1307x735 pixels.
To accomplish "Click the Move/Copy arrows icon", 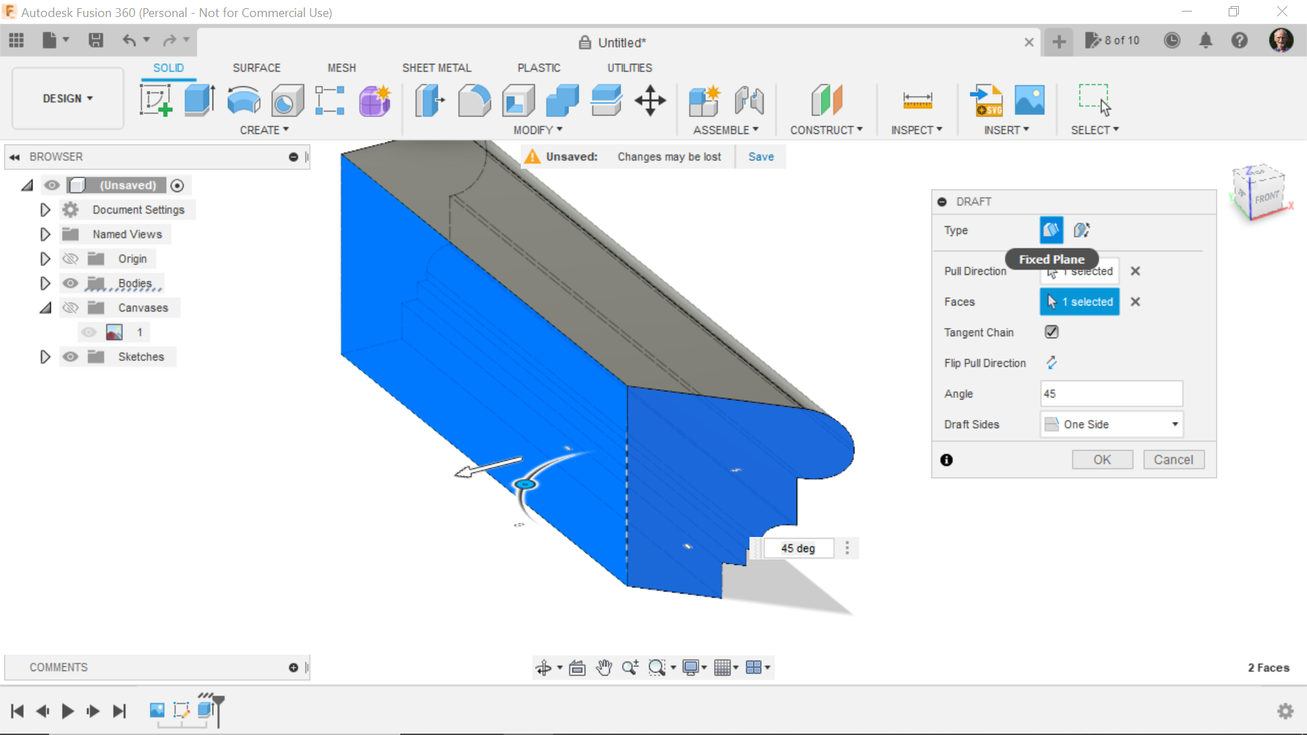I will pos(650,101).
